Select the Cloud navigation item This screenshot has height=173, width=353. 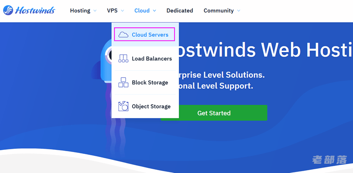click(x=142, y=11)
